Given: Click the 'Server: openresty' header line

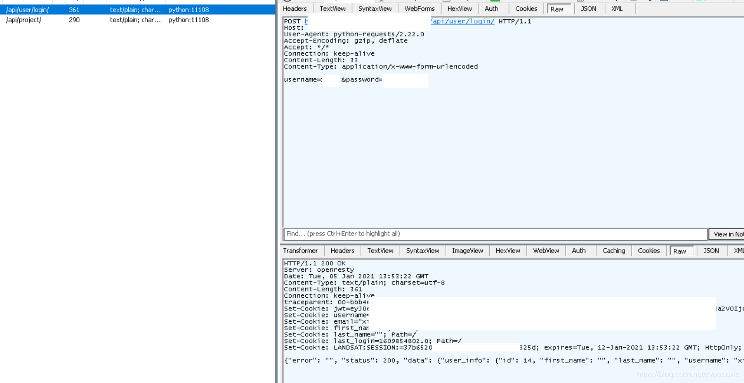Looking at the screenshot, I should (319, 270).
